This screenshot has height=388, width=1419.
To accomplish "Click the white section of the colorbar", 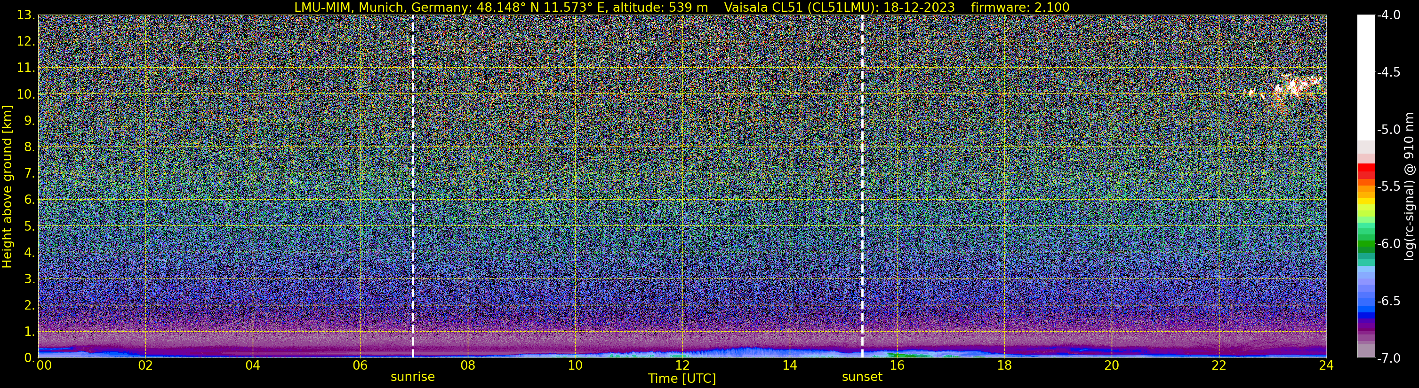I will pyautogui.click(x=1366, y=77).
